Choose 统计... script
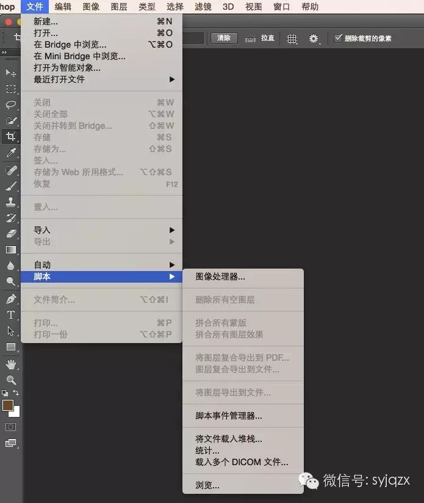The image size is (424, 503). tap(243, 451)
